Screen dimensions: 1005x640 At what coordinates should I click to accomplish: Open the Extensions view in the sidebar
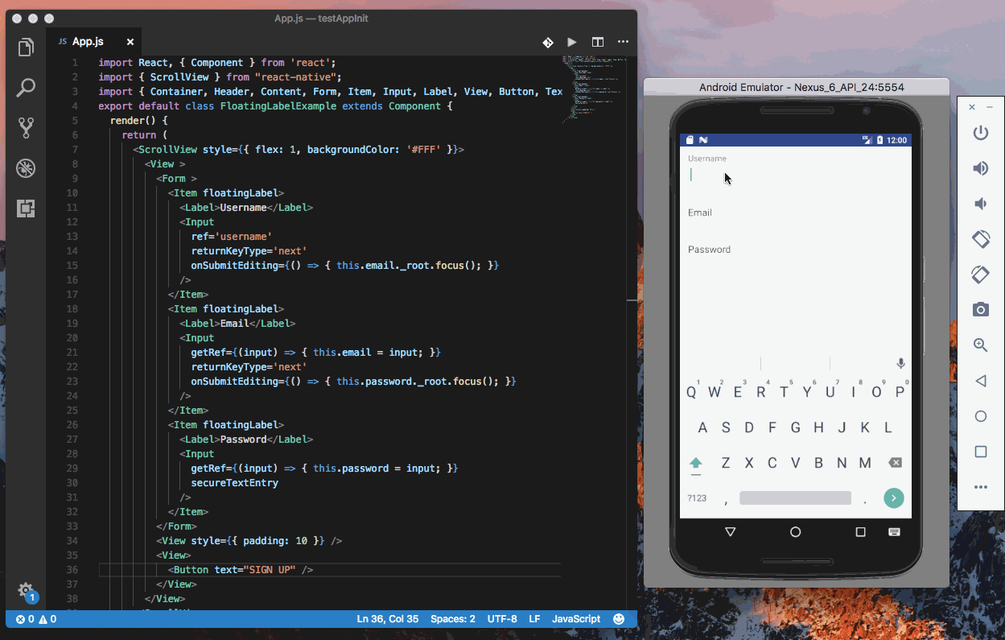(26, 209)
